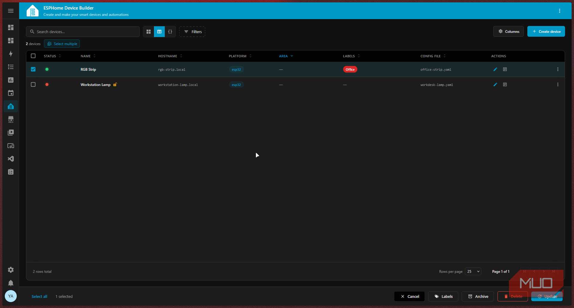
Task: Select the ESPHome sidebar icon
Action: pyautogui.click(x=11, y=106)
